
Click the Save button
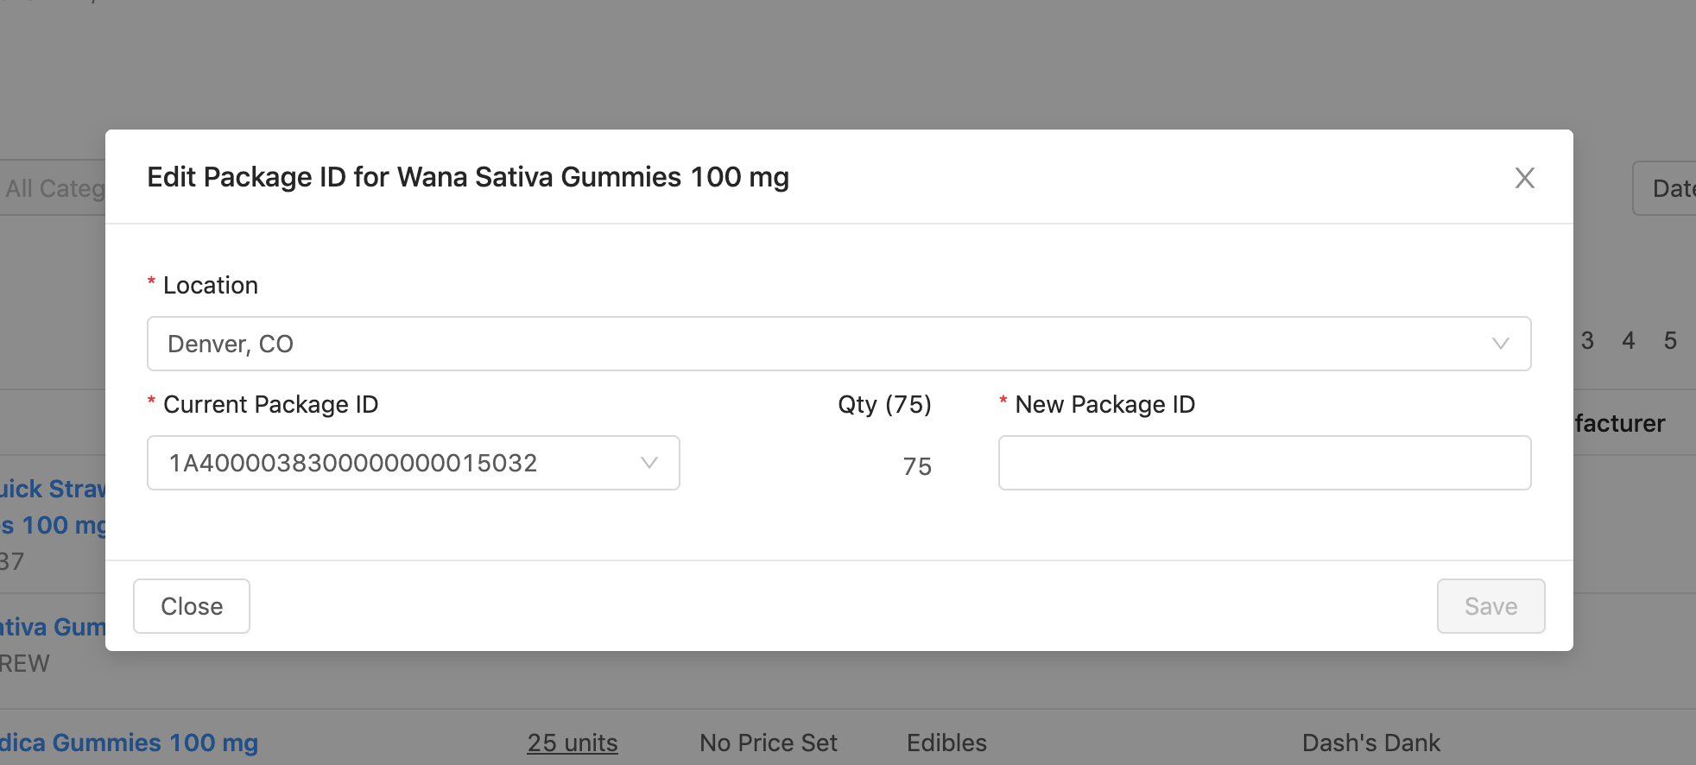(1490, 606)
